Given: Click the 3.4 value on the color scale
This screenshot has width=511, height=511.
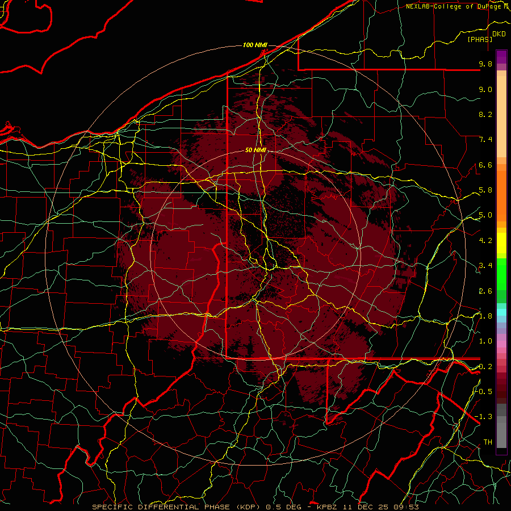Looking at the screenshot, I should 485,266.
